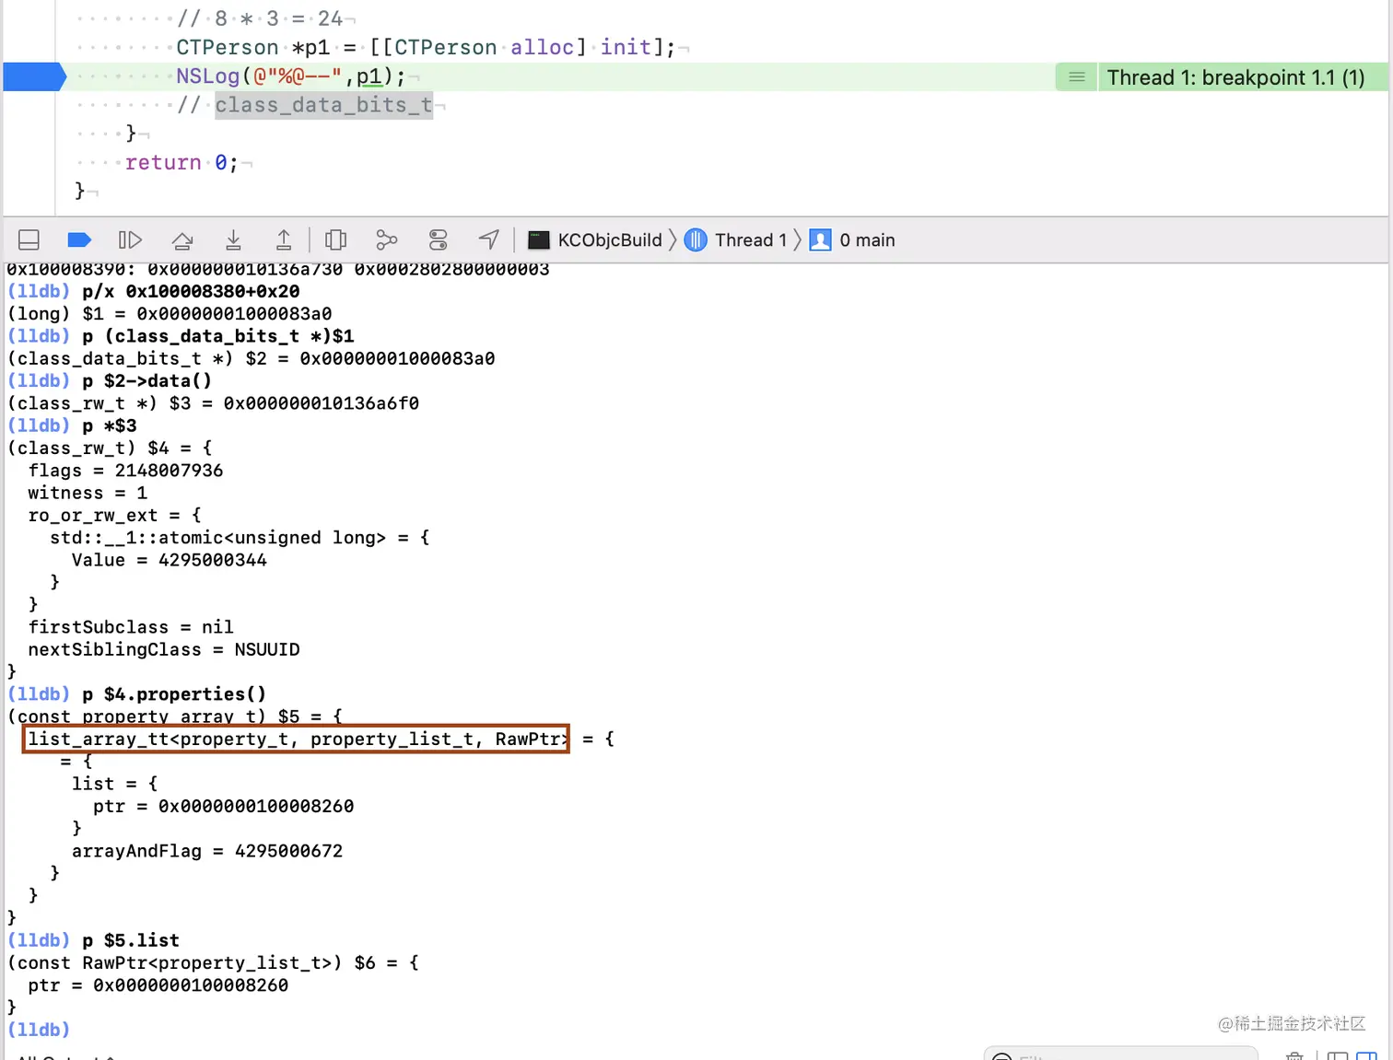This screenshot has width=1393, height=1060.
Task: Click the (class_rw_t) $4 = { line
Action: point(110,448)
